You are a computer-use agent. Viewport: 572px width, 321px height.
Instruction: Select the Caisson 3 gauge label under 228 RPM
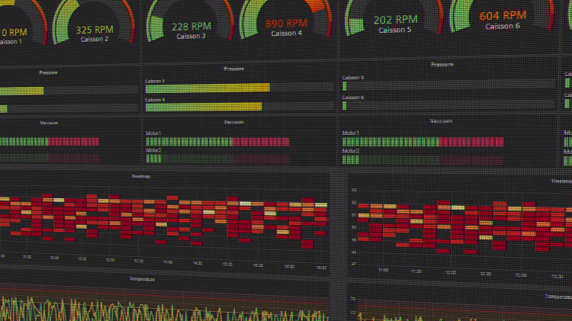tap(191, 36)
